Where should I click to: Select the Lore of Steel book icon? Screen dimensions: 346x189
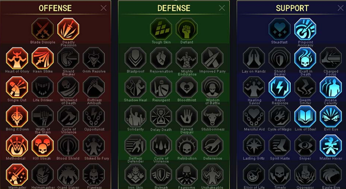[x=305, y=116]
